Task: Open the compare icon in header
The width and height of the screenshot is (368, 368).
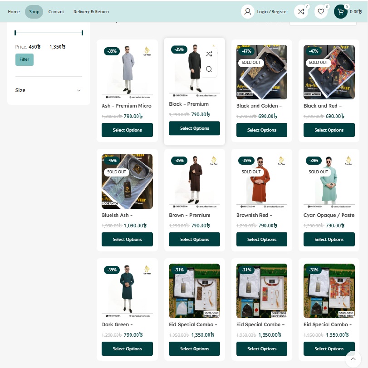Action: [x=301, y=12]
